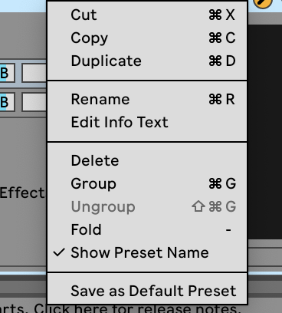Click the Effect label area on left

tap(22, 193)
